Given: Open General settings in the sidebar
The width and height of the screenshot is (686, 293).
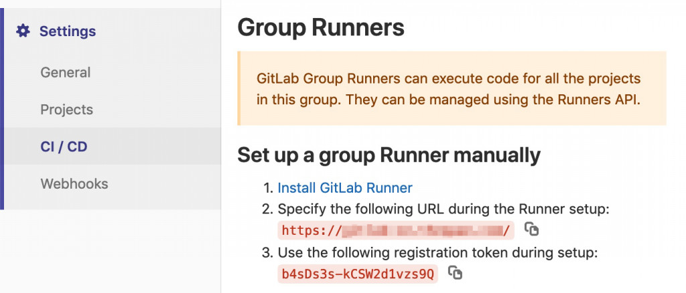Looking at the screenshot, I should point(65,72).
